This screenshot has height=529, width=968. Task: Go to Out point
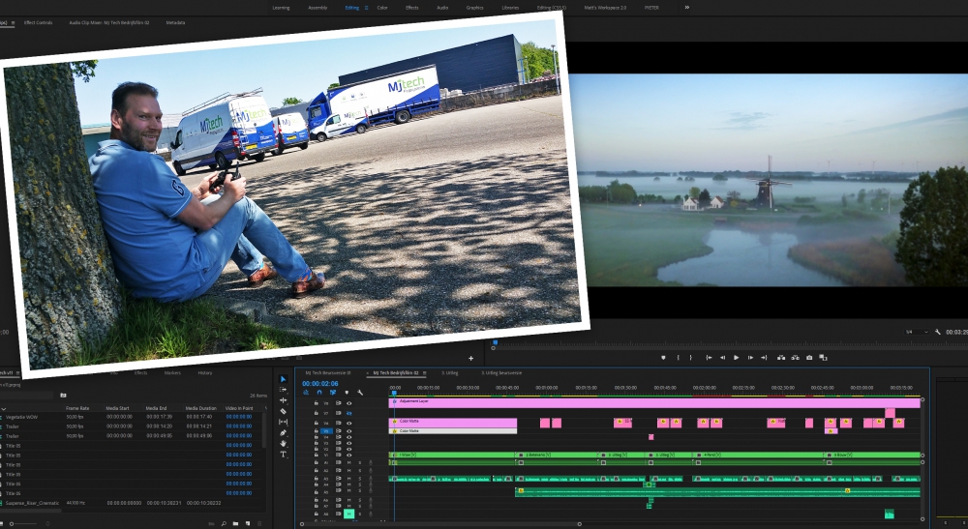[764, 358]
